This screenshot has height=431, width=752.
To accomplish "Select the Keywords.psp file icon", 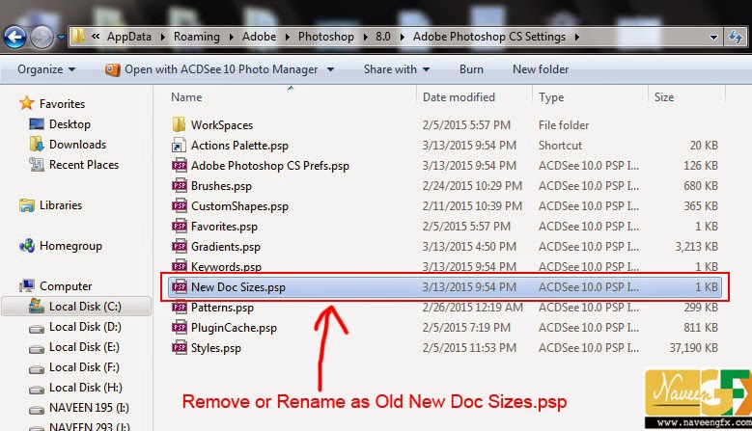I will 180,266.
